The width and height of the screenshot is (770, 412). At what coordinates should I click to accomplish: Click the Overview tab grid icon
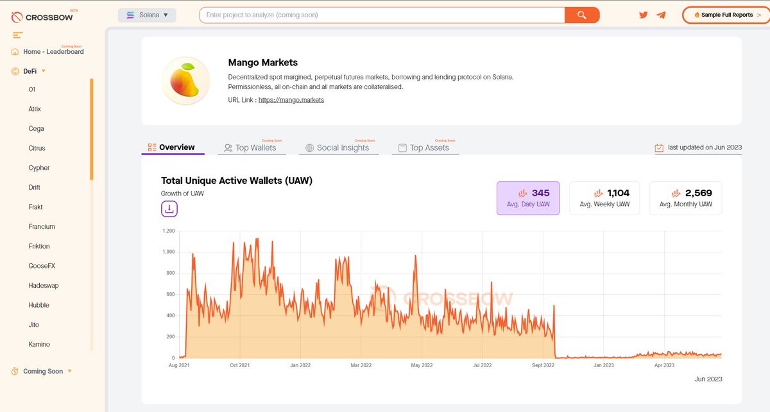pos(152,147)
